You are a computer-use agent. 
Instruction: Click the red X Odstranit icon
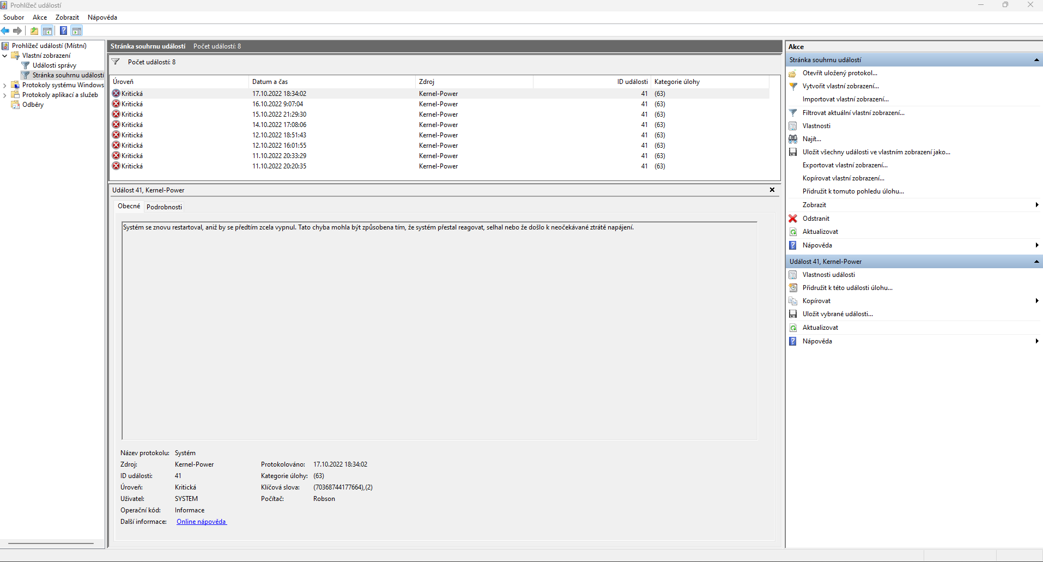click(793, 219)
